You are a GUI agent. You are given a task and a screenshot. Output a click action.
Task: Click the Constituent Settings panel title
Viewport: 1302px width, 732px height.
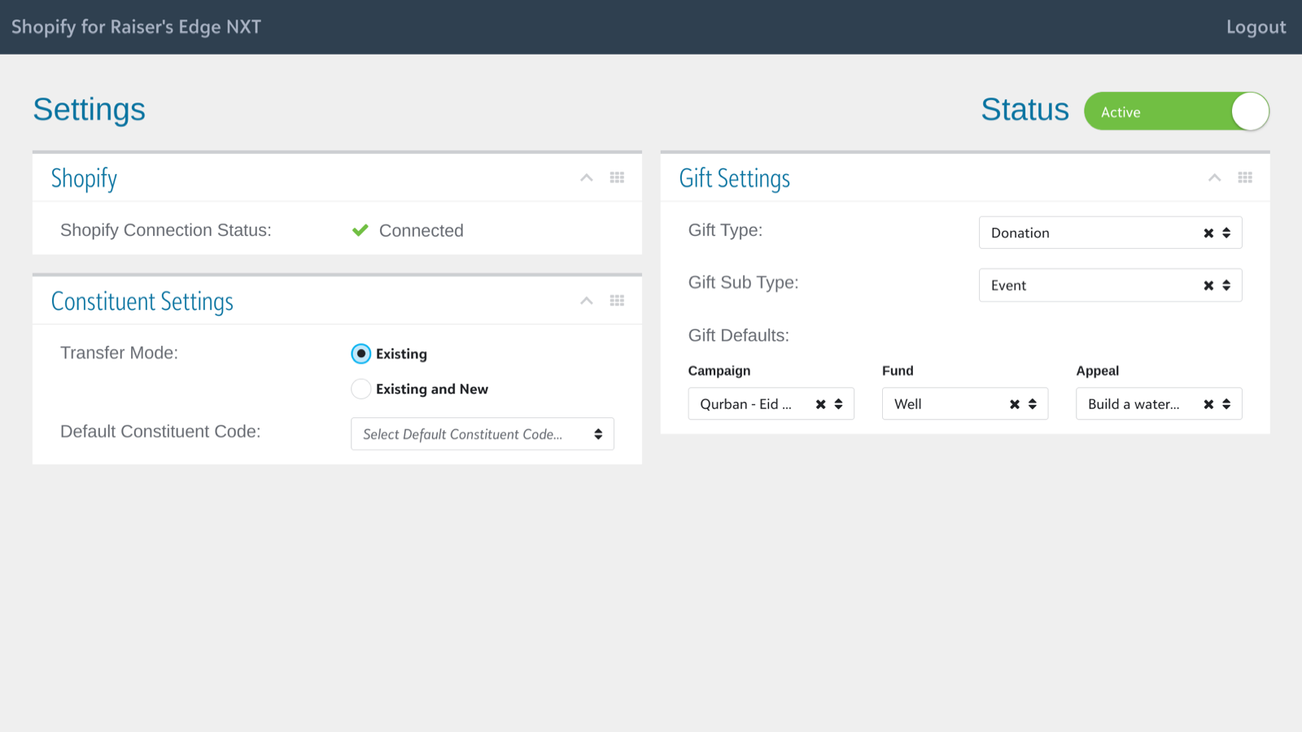click(142, 302)
